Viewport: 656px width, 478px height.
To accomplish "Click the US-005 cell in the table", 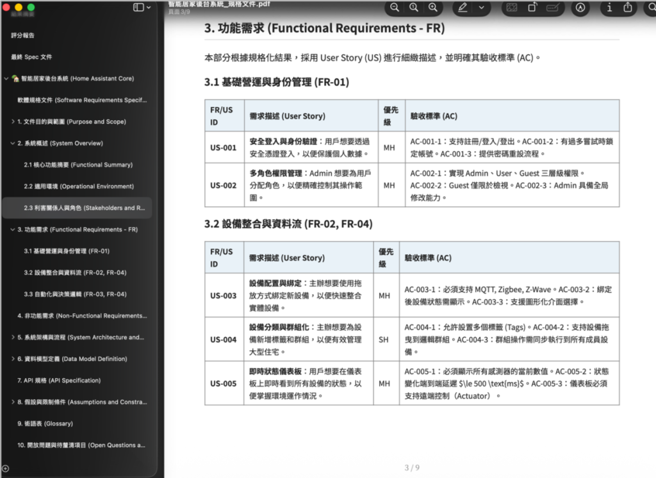I will tap(224, 383).
